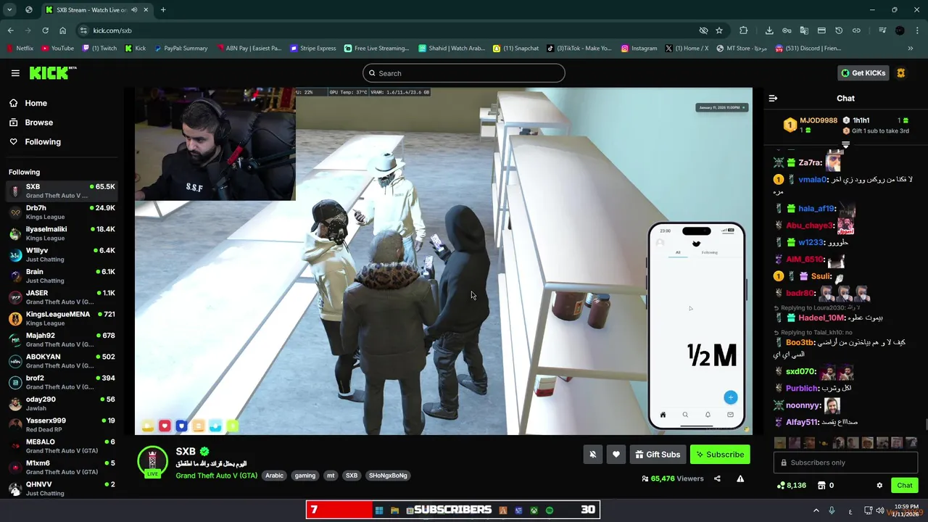Open the Instagram bookmark
This screenshot has height=522, width=928.
point(639,49)
